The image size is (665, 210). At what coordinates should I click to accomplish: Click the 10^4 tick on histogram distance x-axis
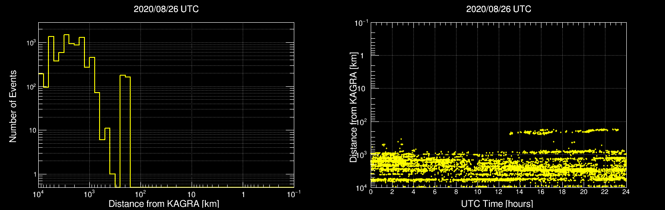tap(38, 194)
